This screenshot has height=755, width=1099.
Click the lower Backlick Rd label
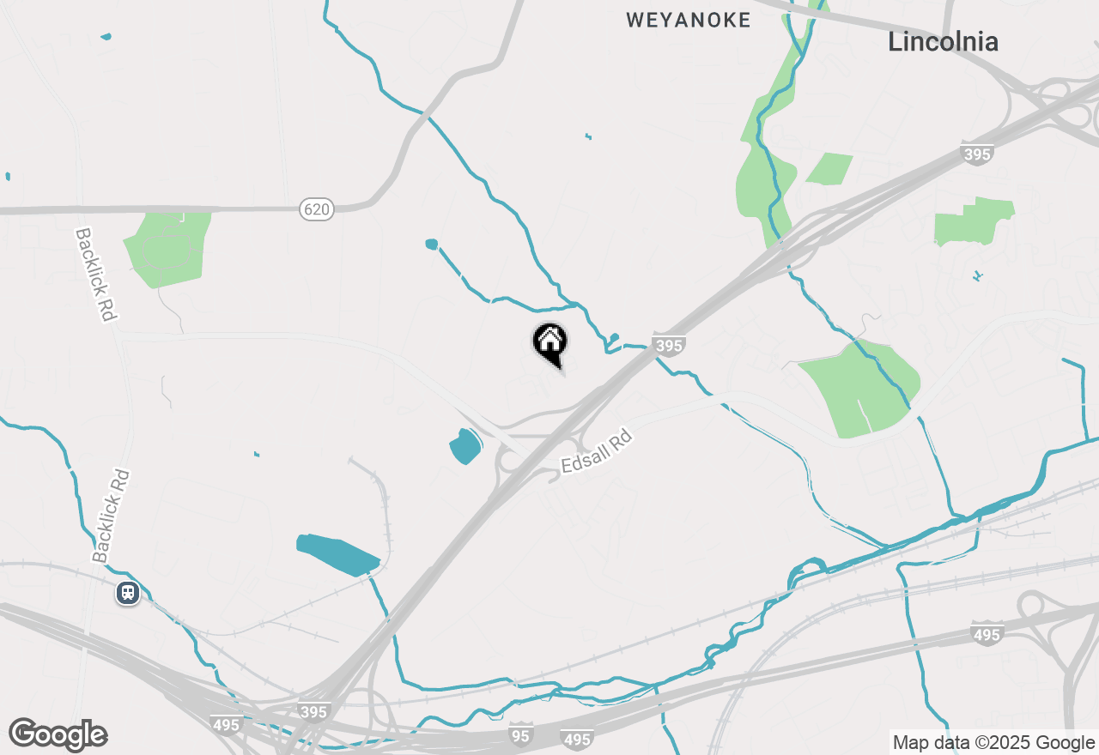112,515
